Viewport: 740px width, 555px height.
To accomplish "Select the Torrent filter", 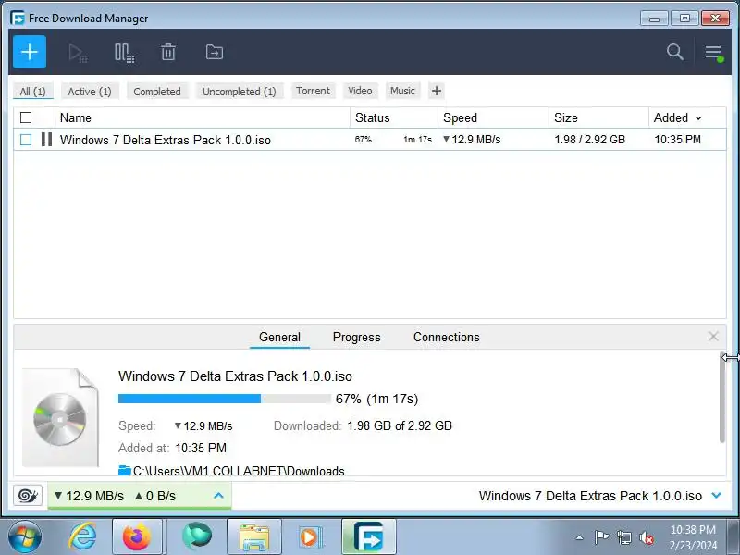I will (313, 91).
